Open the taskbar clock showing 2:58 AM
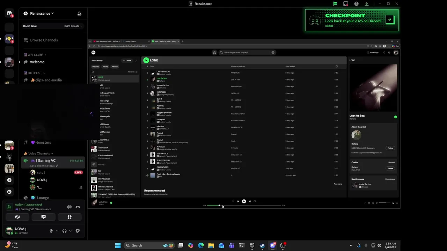Screen dimensions: 447x251 [x=391, y=245]
